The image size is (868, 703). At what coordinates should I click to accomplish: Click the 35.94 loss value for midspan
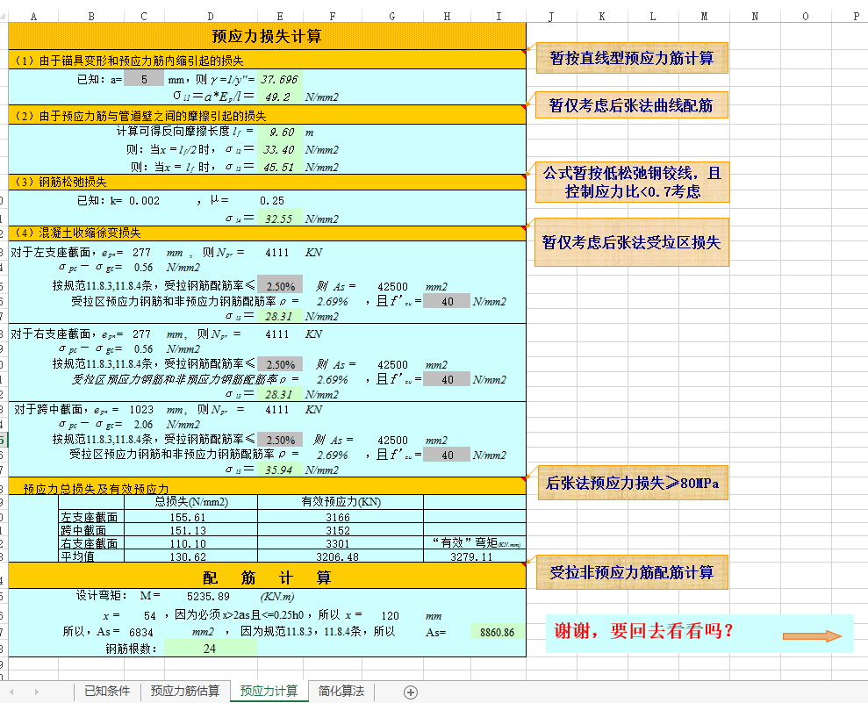(280, 470)
